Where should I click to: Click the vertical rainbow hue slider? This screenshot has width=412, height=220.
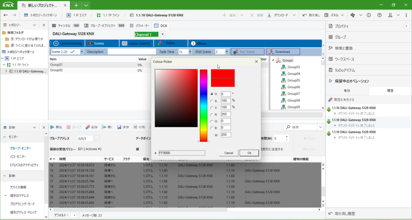click(x=204, y=106)
